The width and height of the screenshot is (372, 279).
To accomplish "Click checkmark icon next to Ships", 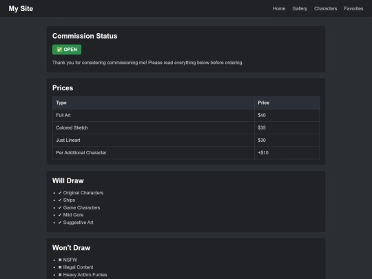I will [x=60, y=200].
